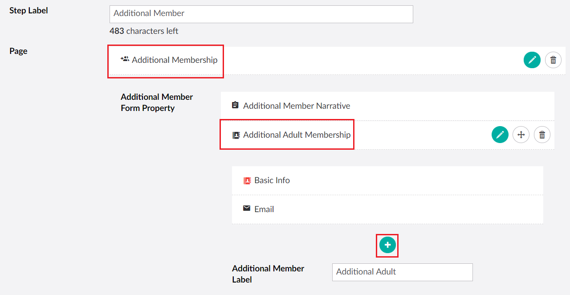
Task: Click the contact card icon beside Basic Info
Action: point(247,180)
